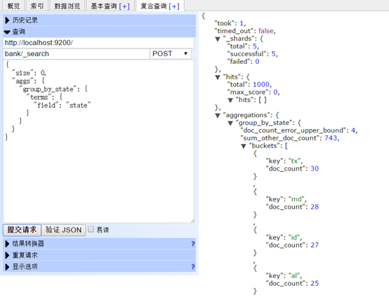Click the doc_count value 28
The height and width of the screenshot is (297, 389).
tap(315, 206)
